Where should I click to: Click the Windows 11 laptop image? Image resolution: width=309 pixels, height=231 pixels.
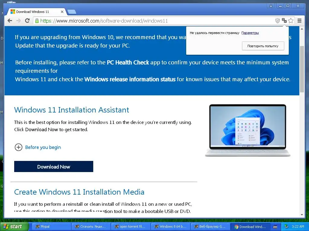pyautogui.click(x=248, y=131)
